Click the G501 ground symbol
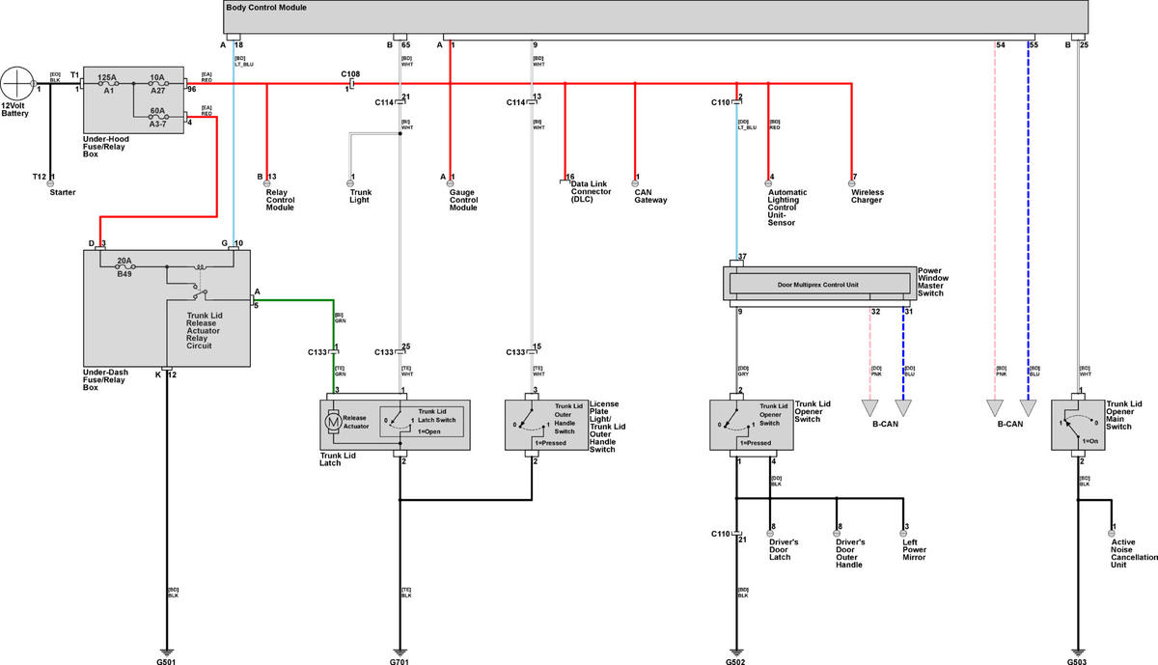 [165, 651]
